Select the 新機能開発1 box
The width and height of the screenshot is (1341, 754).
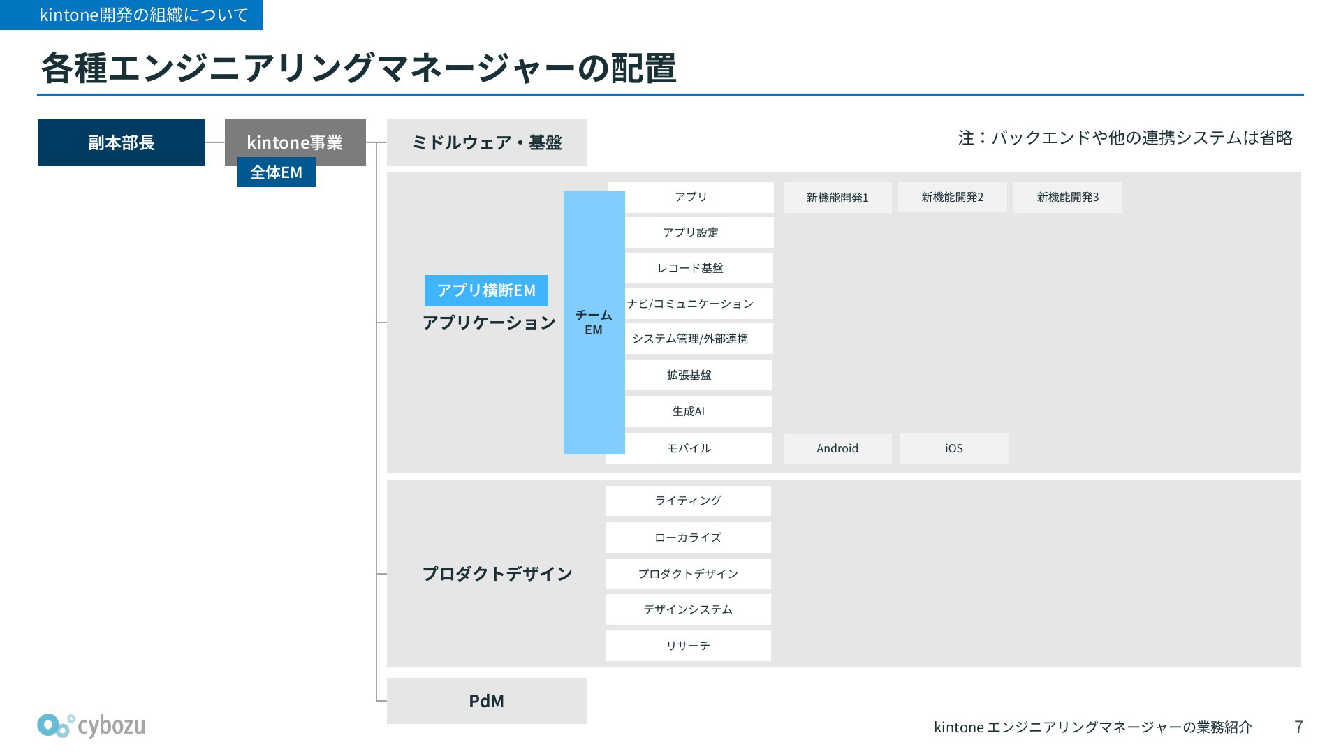pos(837,198)
